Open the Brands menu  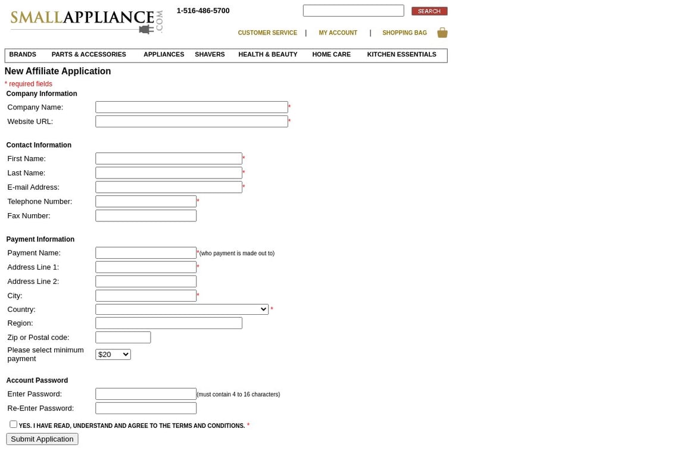[x=23, y=54]
